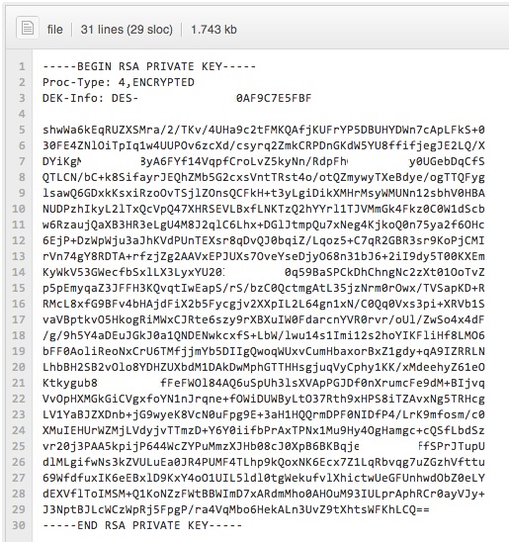Select line number 25

pos(19,446)
